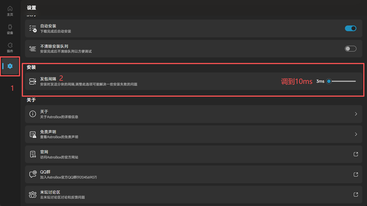The image size is (367, 206).
Task: Open the plugins (插件) sidebar icon
Action: 10,45
